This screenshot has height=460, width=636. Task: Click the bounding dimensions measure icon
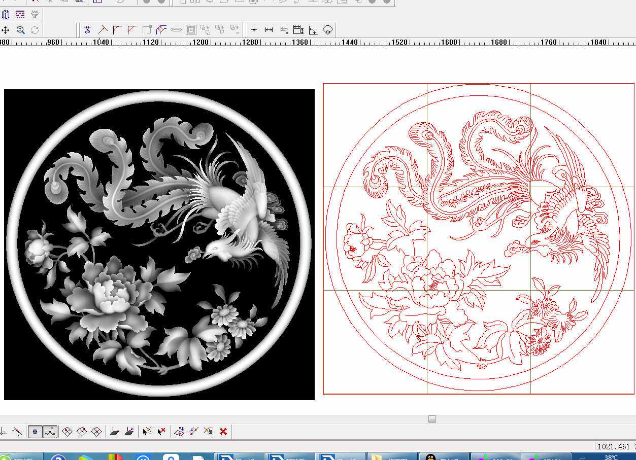[298, 30]
